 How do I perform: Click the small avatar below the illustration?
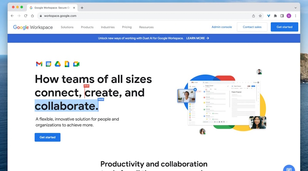[203, 131]
